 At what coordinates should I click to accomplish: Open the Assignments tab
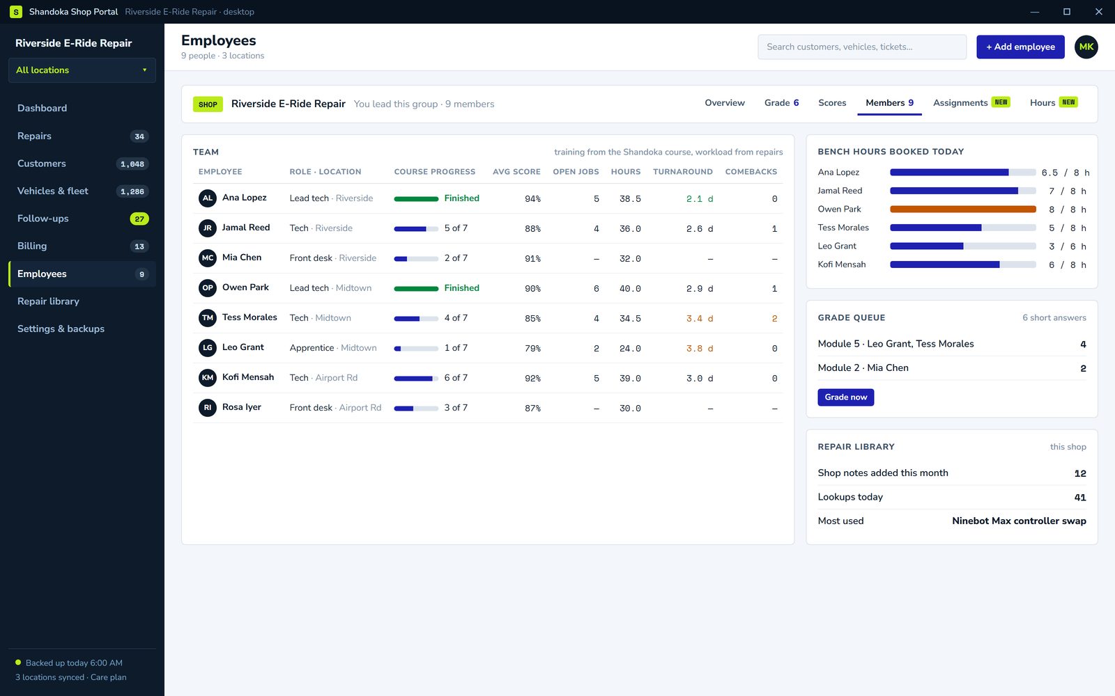(971, 103)
